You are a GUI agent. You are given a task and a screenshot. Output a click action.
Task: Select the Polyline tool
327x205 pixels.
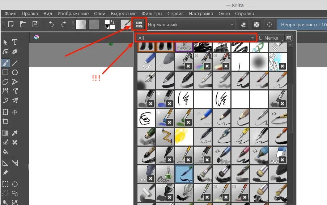(14, 82)
